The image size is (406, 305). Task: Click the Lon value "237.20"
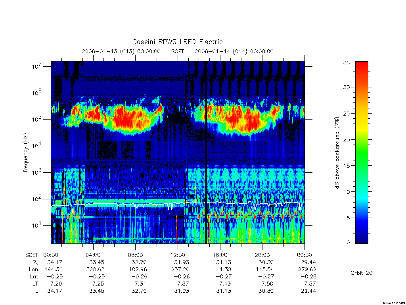[x=180, y=270]
